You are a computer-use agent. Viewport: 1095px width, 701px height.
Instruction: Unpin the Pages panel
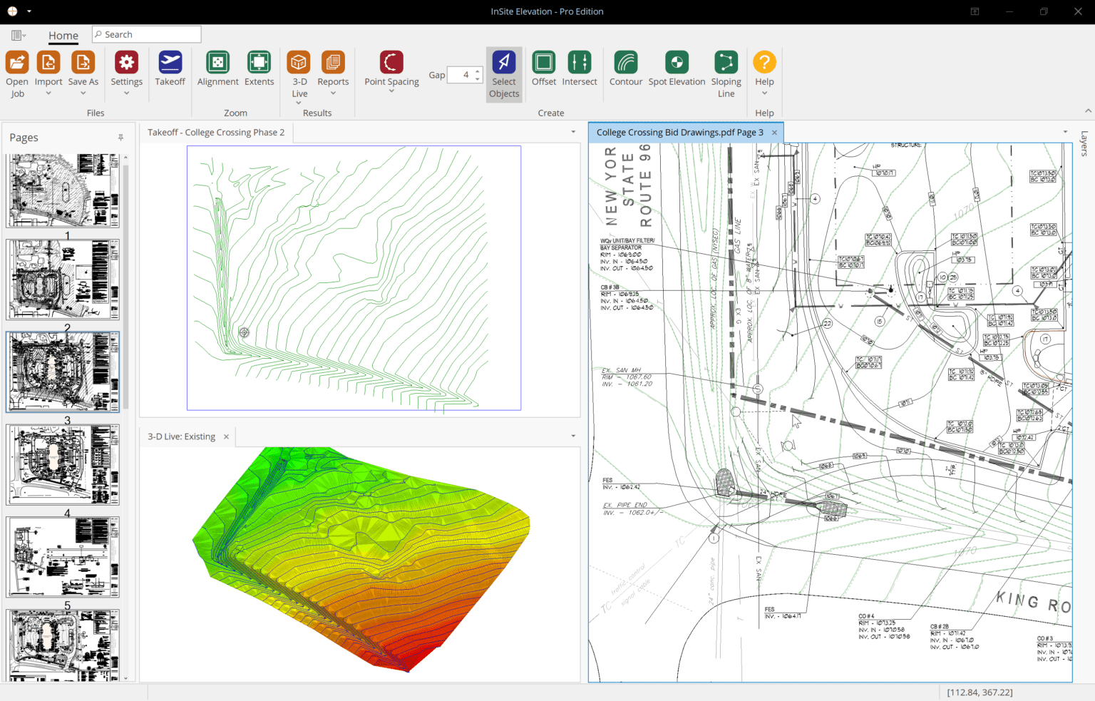(121, 137)
